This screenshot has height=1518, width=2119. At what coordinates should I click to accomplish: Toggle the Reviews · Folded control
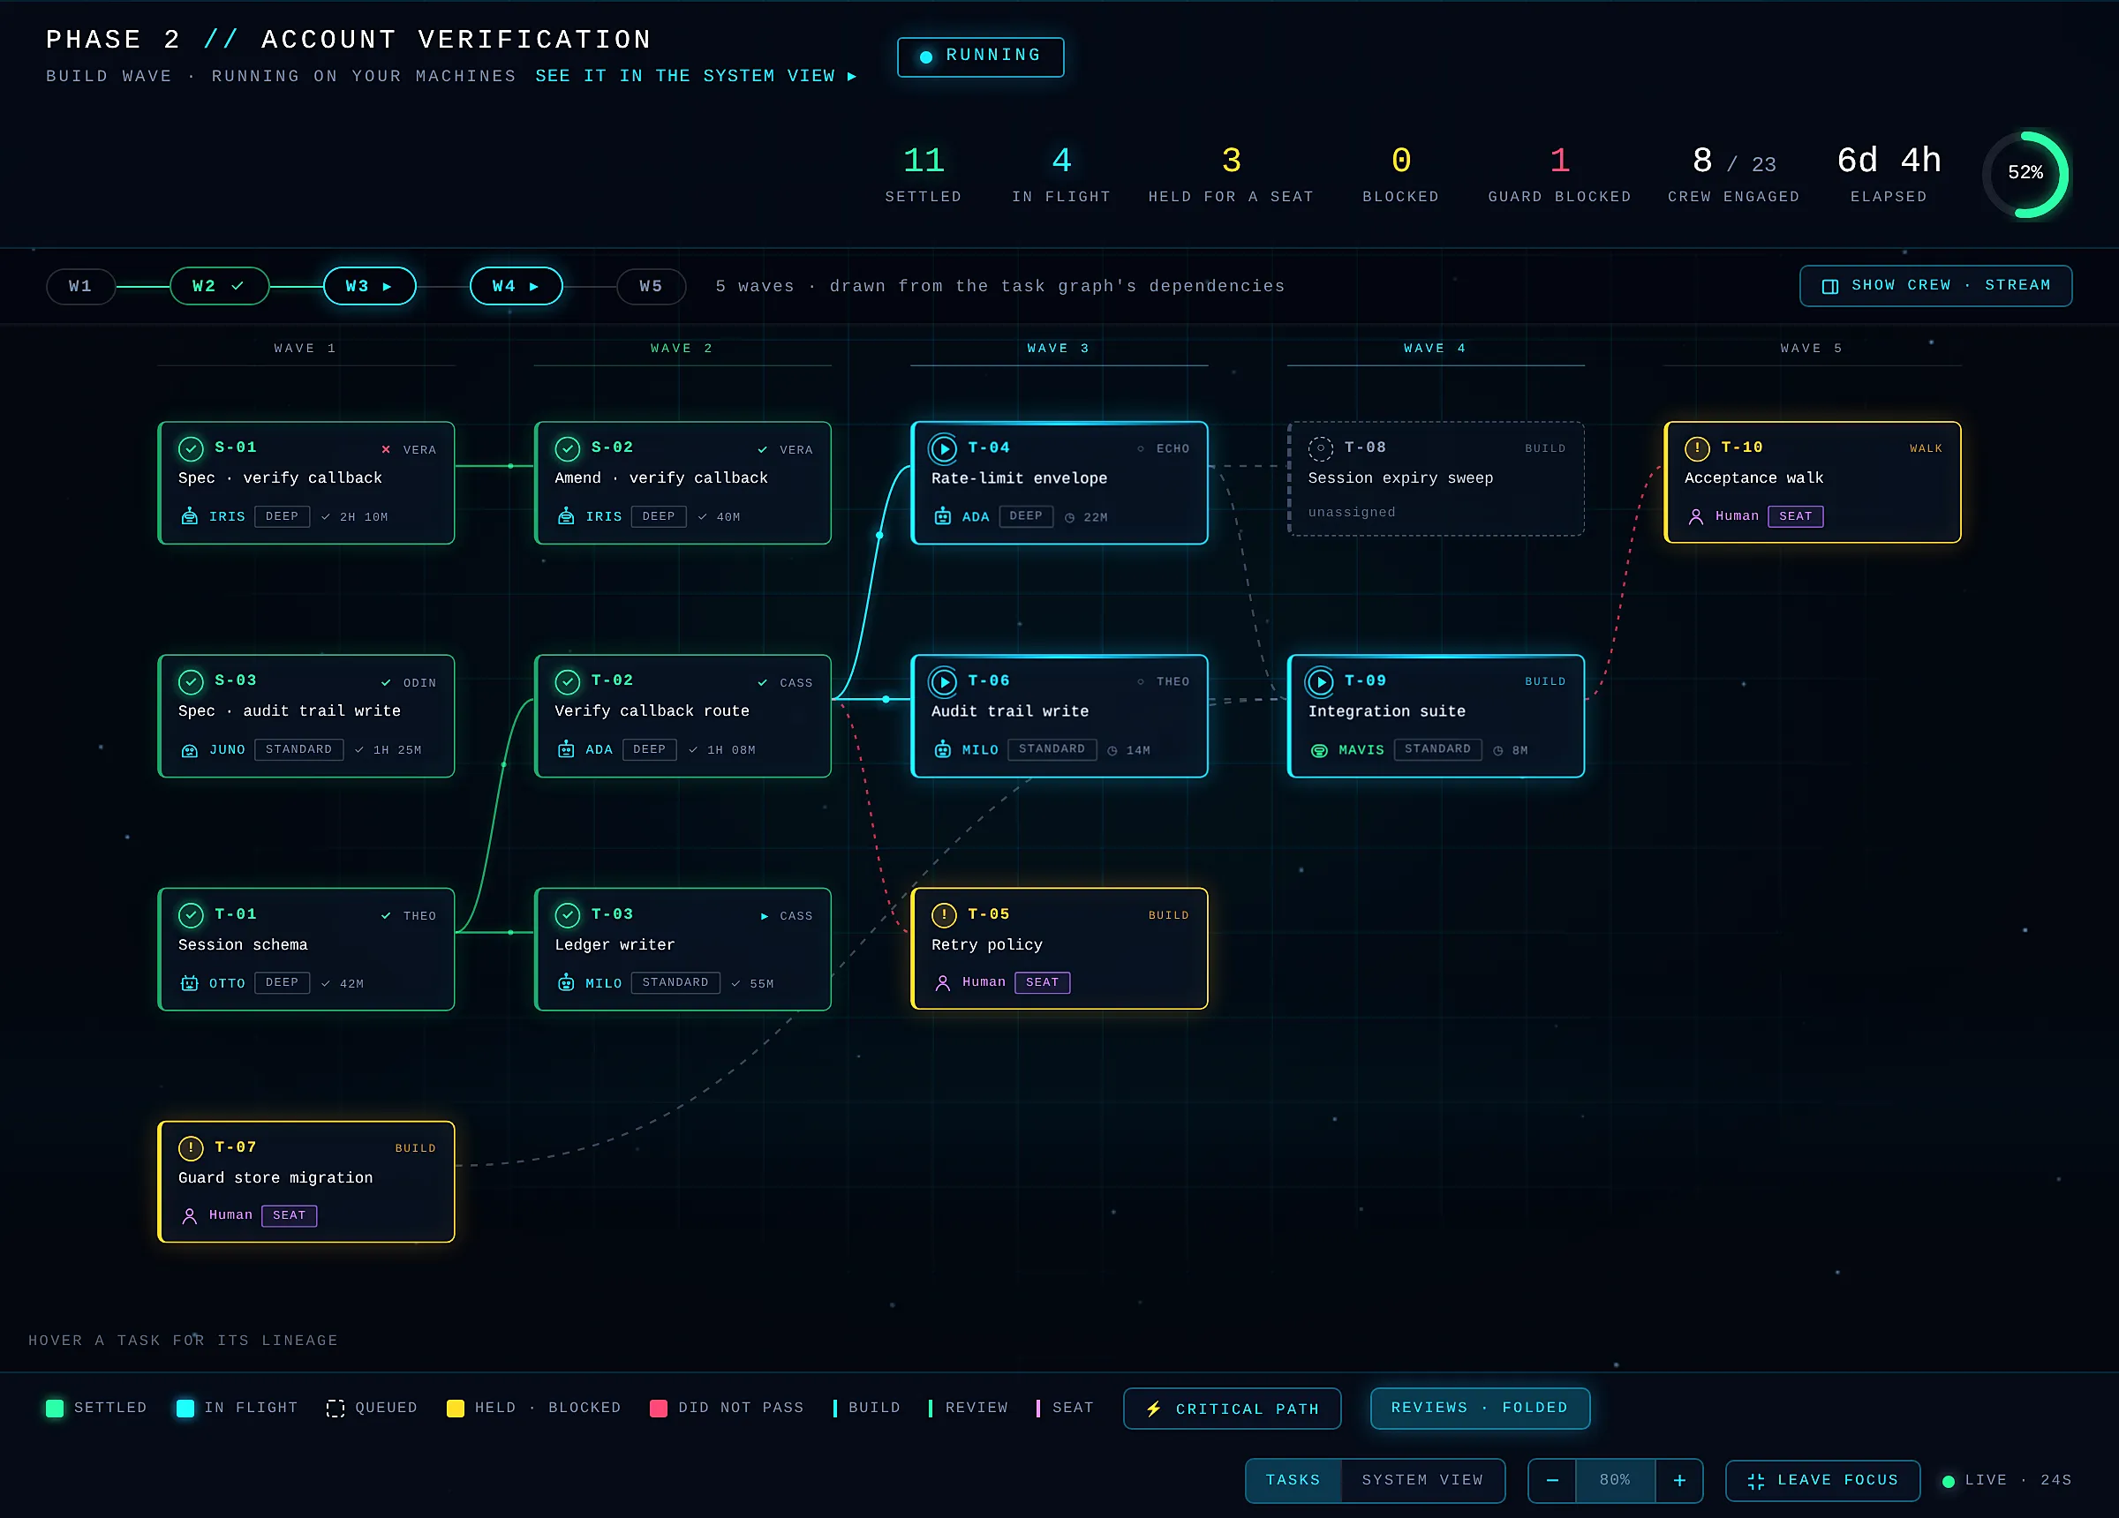point(1479,1408)
